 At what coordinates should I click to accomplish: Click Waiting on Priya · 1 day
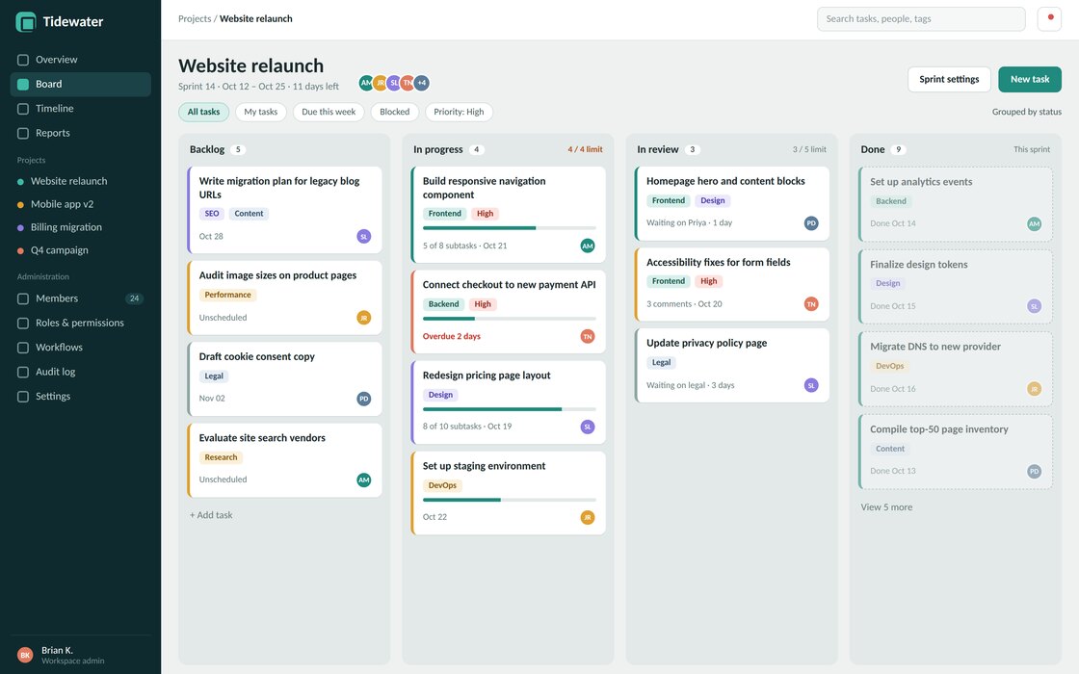689,222
